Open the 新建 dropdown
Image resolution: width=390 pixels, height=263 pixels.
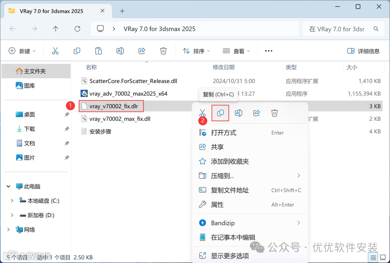[x=22, y=51]
